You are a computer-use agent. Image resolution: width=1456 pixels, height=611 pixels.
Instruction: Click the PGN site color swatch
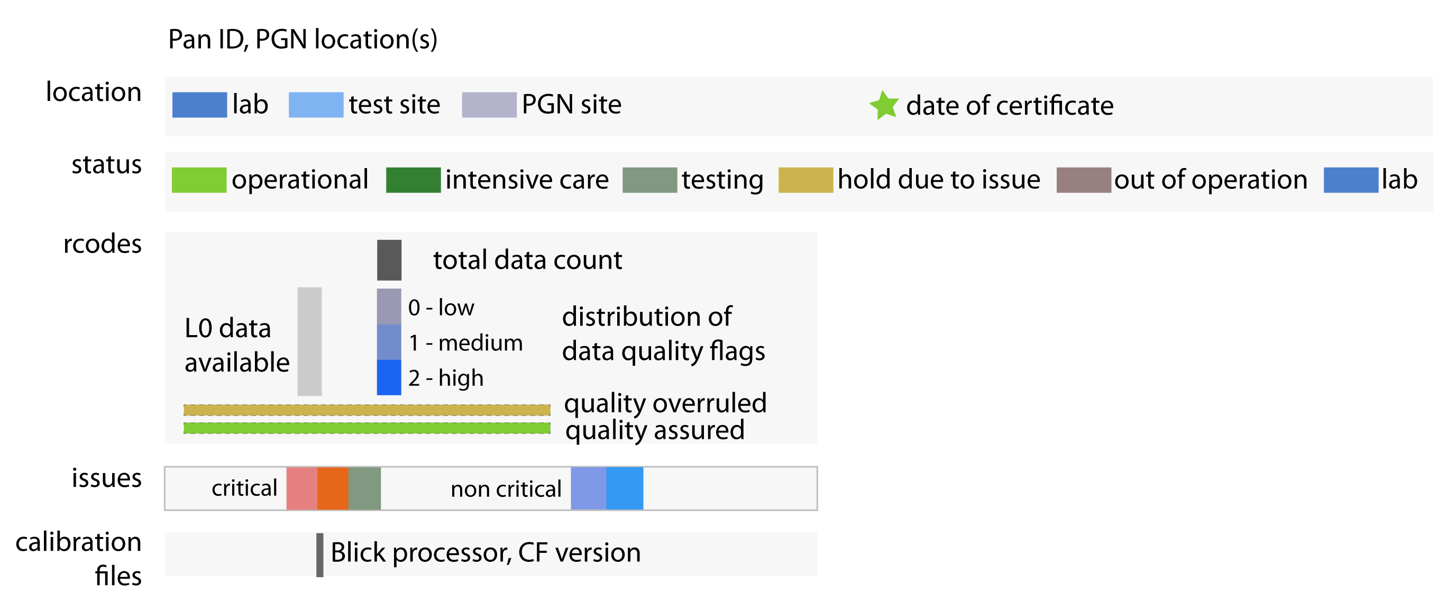click(x=489, y=105)
